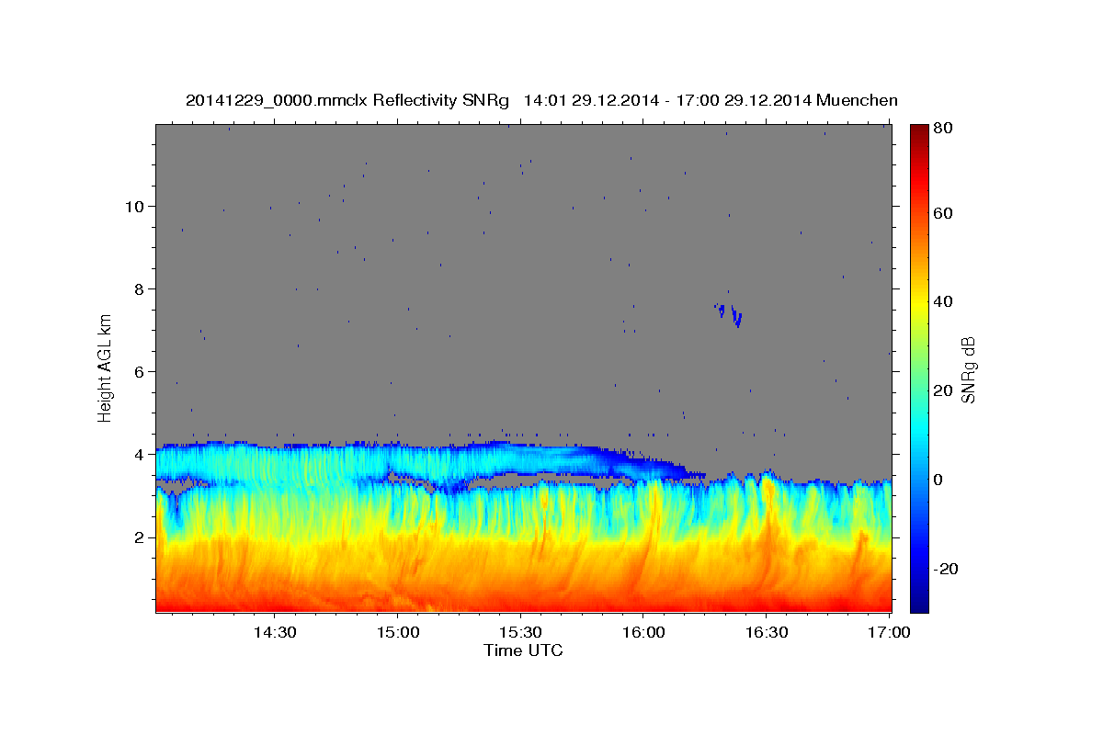Click the 'Height AGL km' axis label
The height and width of the screenshot is (735, 1103).
[x=106, y=367]
